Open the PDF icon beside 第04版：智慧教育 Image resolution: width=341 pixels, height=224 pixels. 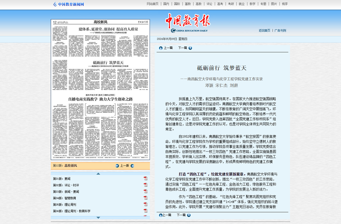point(146,198)
